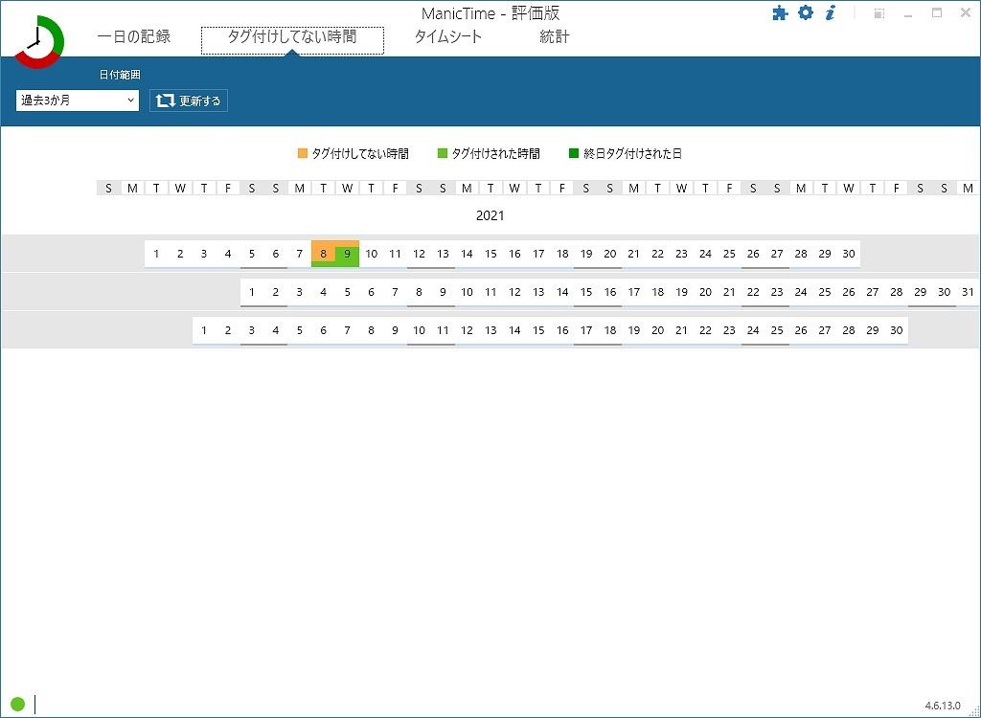Switch to the タイムシート tab
Viewport: 981px width, 718px height.
pyautogui.click(x=448, y=37)
